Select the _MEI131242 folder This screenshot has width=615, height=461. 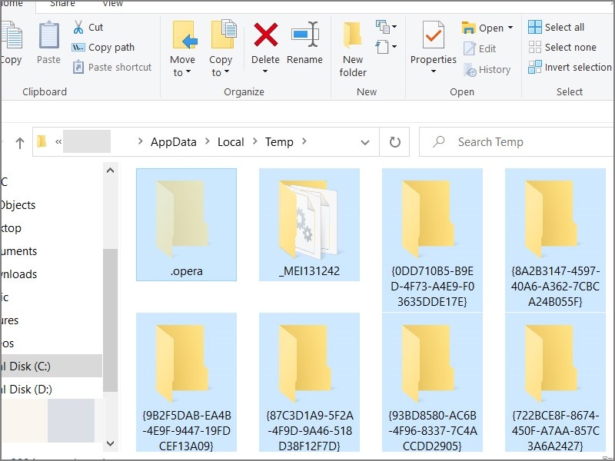(x=310, y=224)
